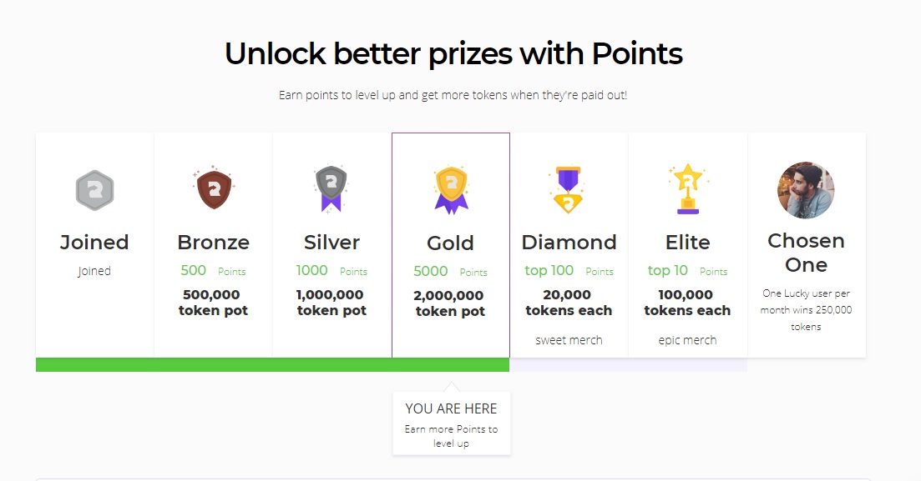Click the Joined level heading
Viewport: 921px width, 481px height.
(x=94, y=243)
